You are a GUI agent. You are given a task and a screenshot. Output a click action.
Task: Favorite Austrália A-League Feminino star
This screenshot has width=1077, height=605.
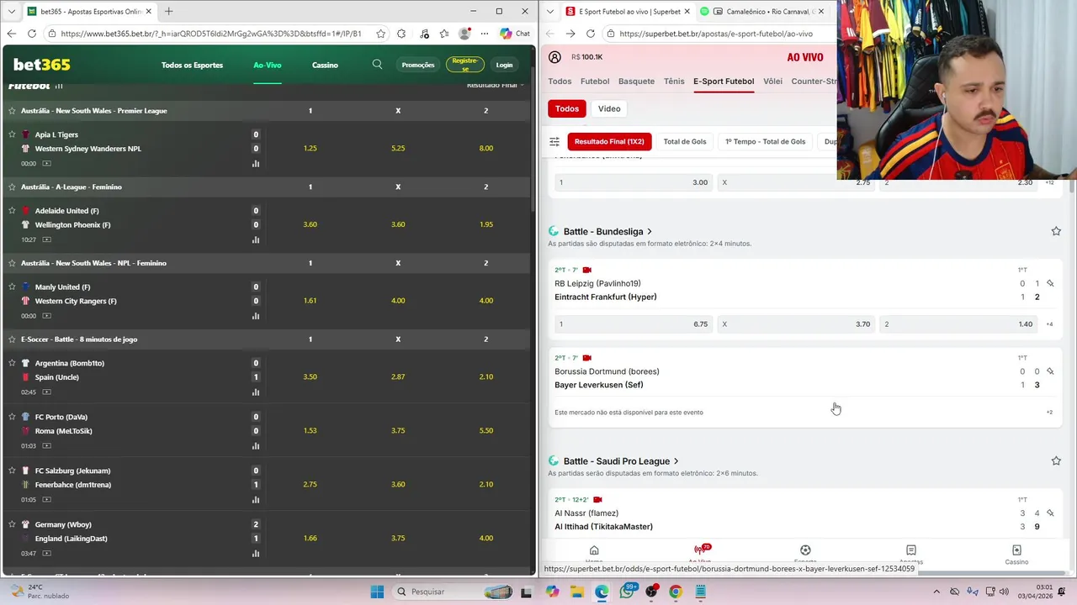pyautogui.click(x=12, y=187)
